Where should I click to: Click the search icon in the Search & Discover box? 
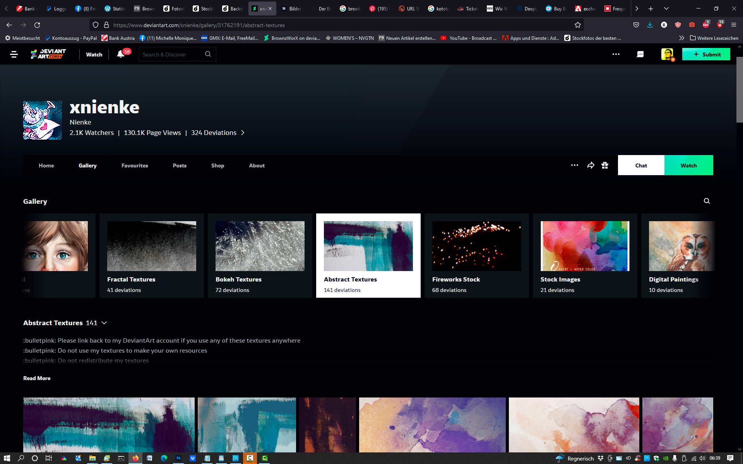click(x=208, y=54)
